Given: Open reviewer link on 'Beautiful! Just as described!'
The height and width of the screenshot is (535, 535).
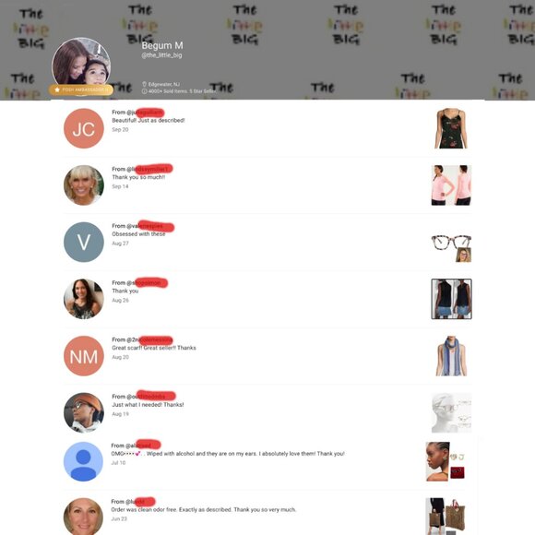Looking at the screenshot, I should click(138, 113).
